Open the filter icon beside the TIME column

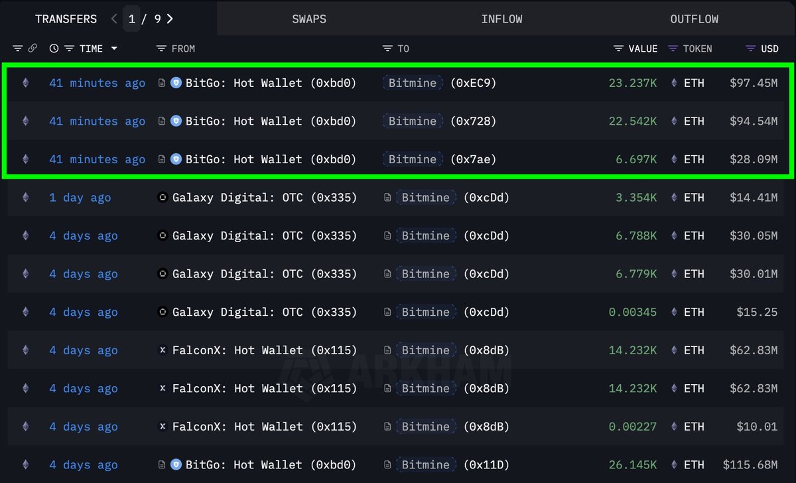(69, 48)
